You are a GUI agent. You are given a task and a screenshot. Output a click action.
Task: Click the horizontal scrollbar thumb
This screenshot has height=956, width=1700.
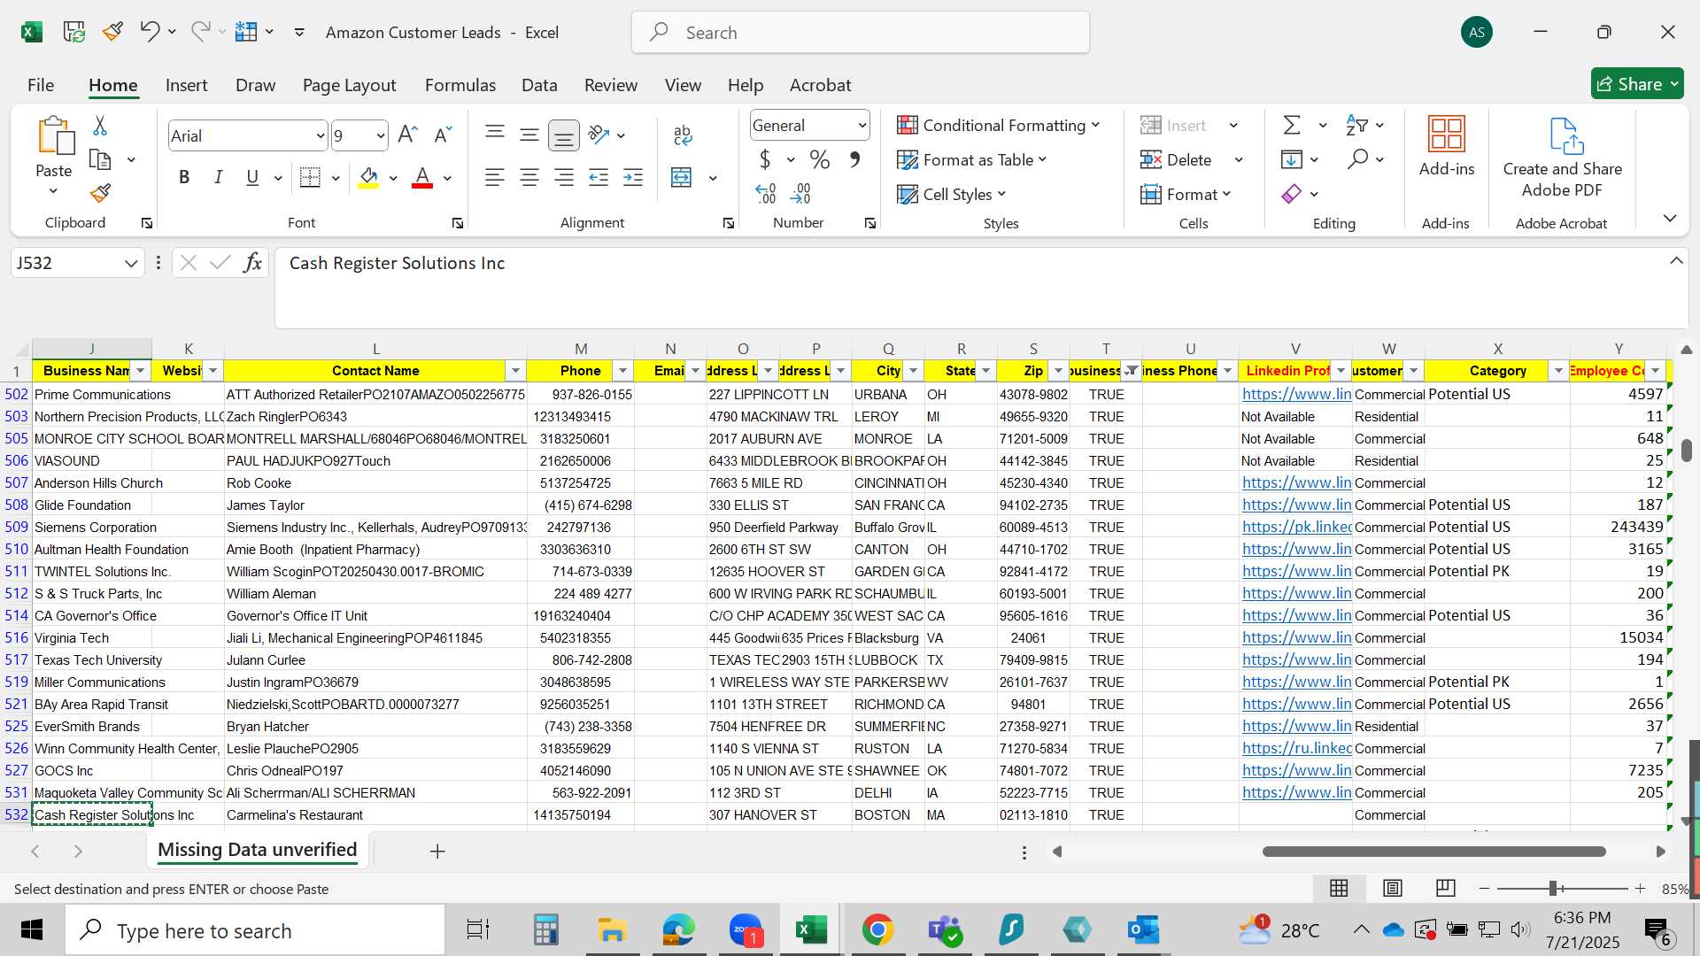coord(1433,852)
